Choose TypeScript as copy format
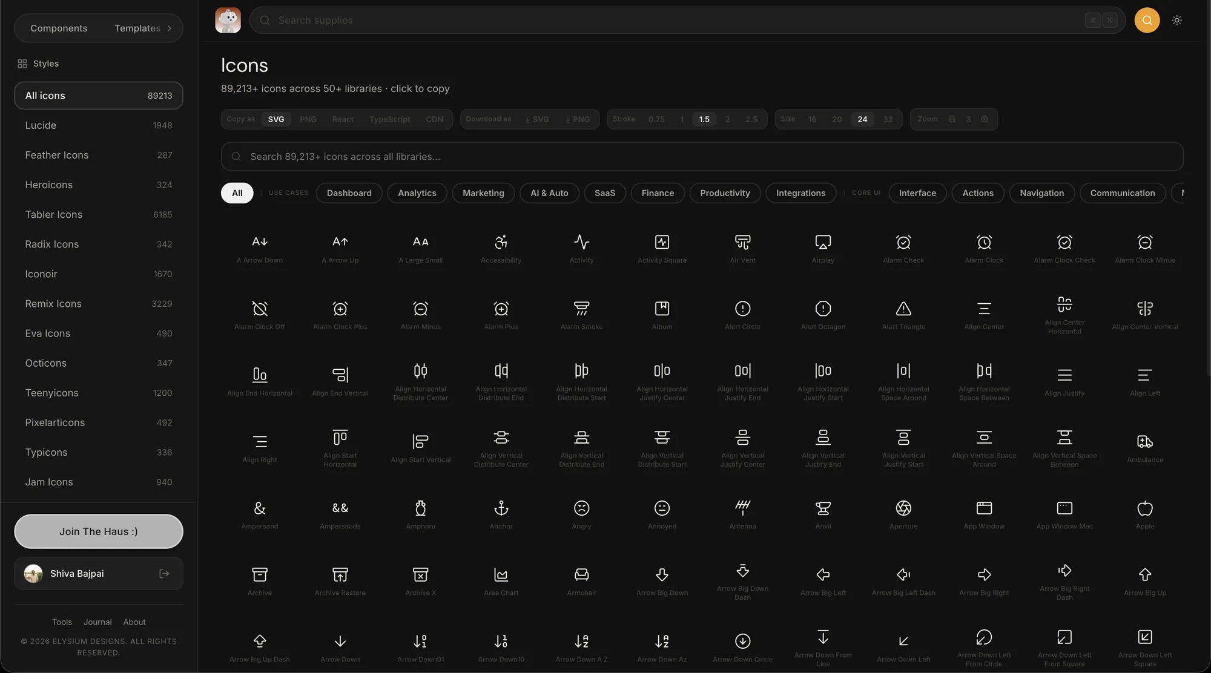Viewport: 1211px width, 673px height. 389,119
